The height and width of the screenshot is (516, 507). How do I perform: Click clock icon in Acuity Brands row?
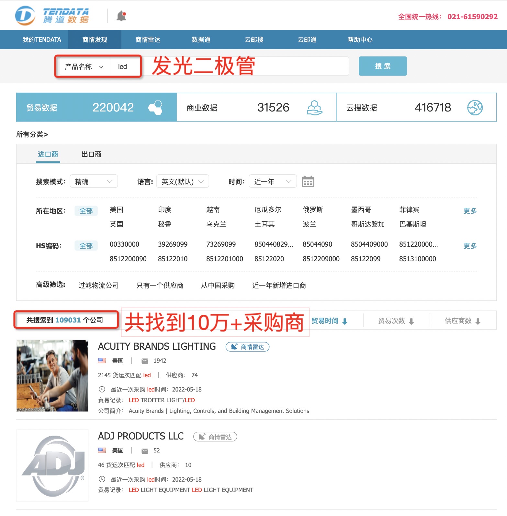[102, 389]
